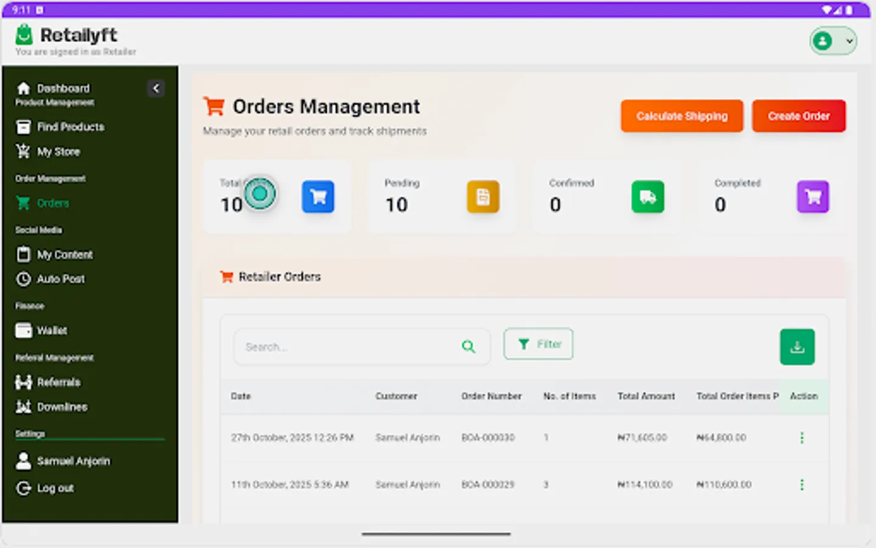876x548 pixels.
Task: Focus the orders Search field
Action: coord(362,347)
